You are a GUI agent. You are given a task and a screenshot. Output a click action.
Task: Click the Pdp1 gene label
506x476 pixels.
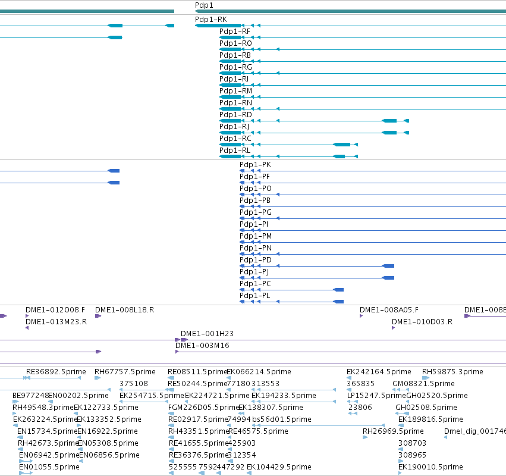pos(204,5)
